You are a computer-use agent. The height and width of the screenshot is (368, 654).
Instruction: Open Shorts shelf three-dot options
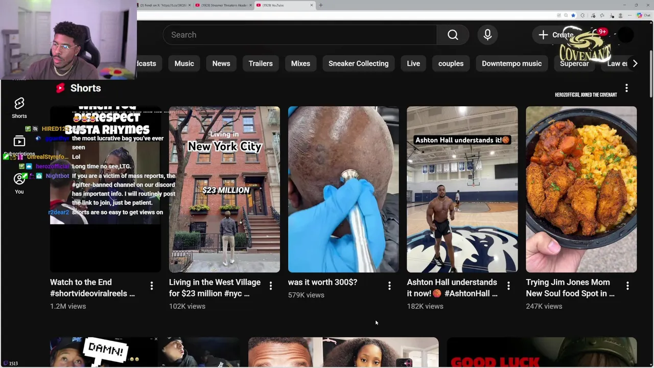click(626, 88)
